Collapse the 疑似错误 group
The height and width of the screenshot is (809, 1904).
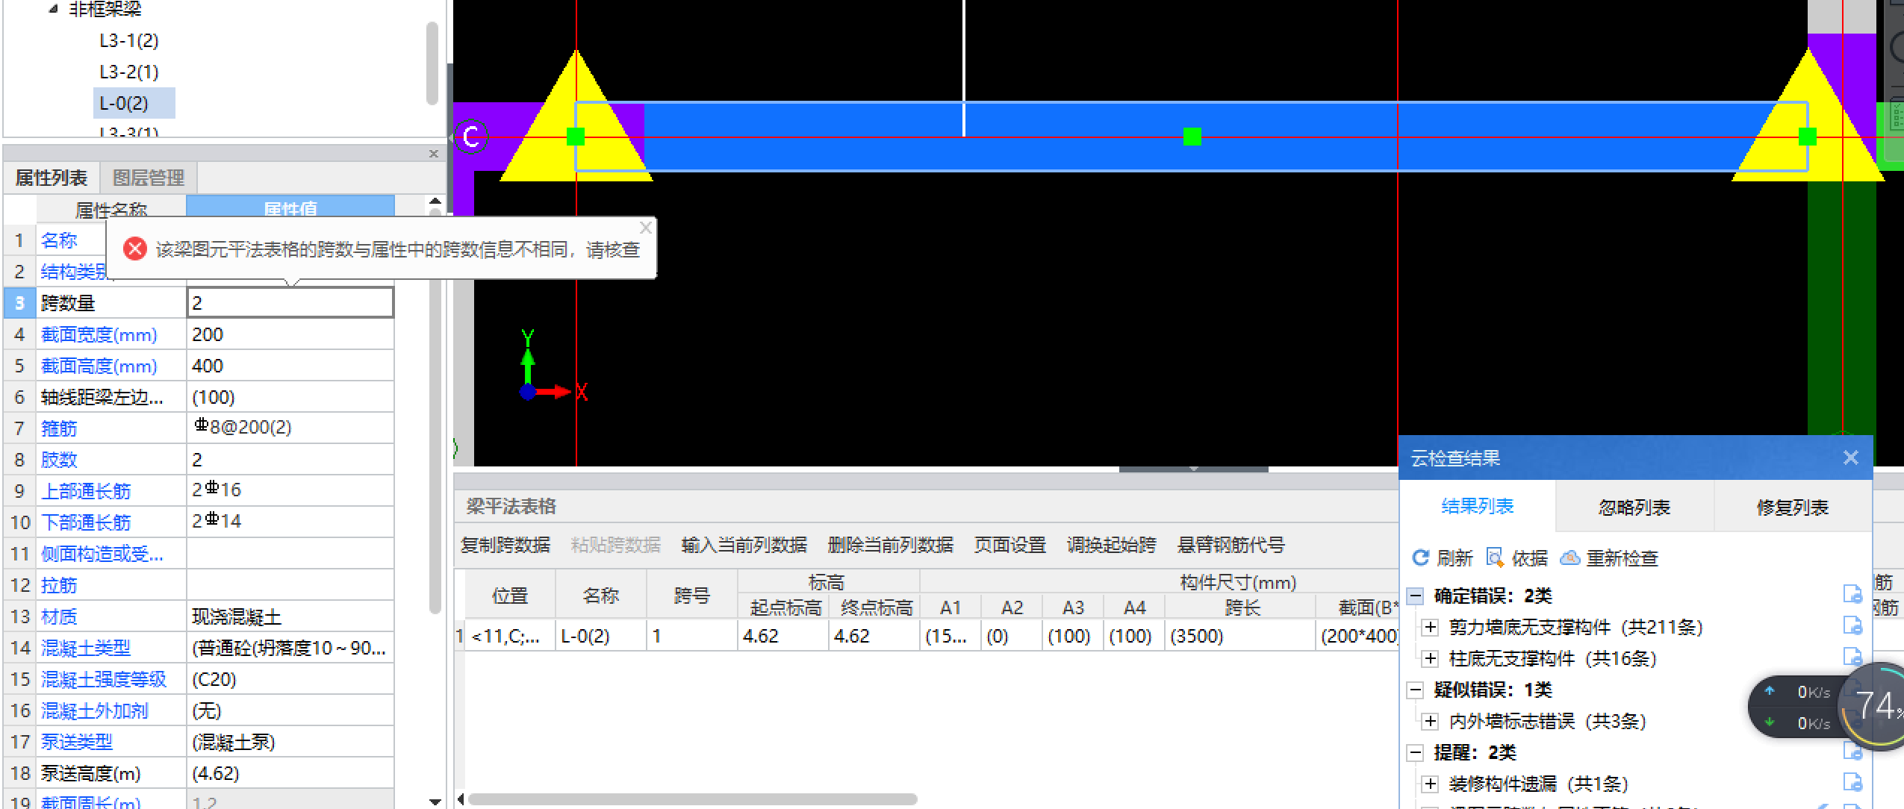pos(1415,690)
